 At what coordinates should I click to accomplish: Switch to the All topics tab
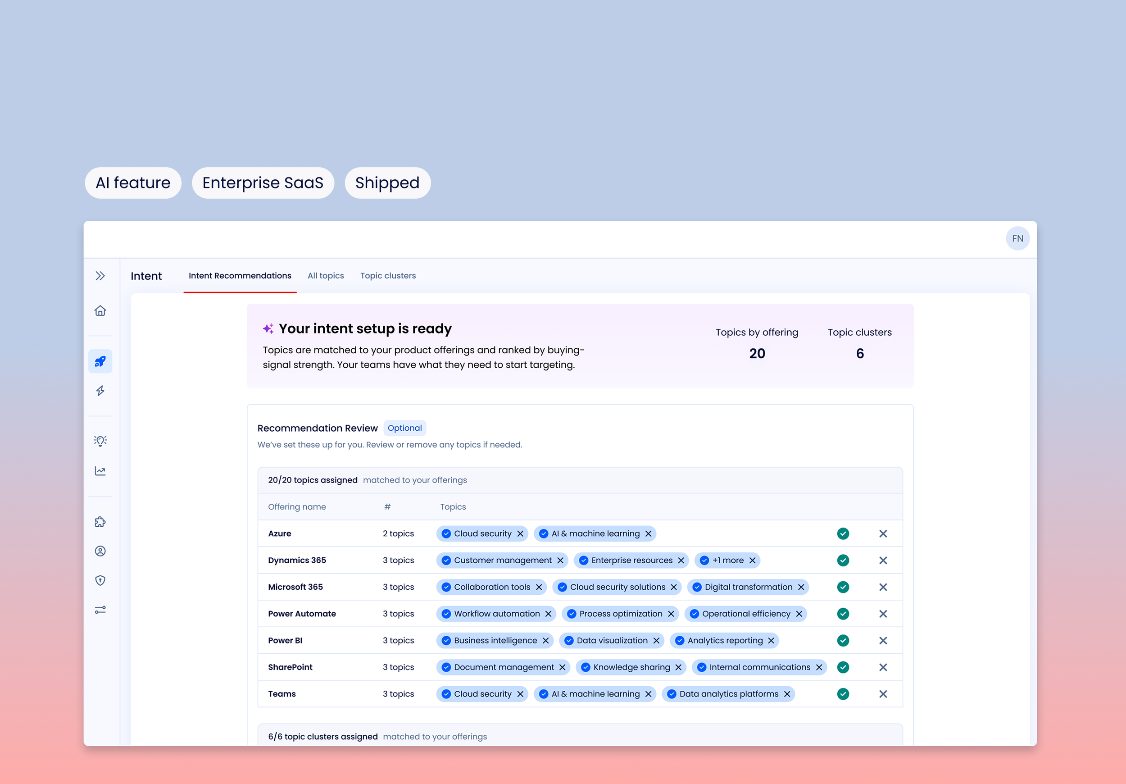pos(326,276)
